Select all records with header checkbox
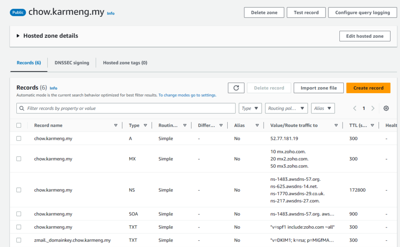The image size is (400, 247). pos(19,125)
